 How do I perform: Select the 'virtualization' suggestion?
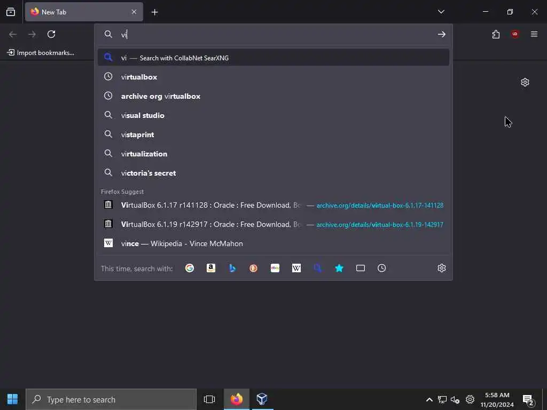pos(273,153)
